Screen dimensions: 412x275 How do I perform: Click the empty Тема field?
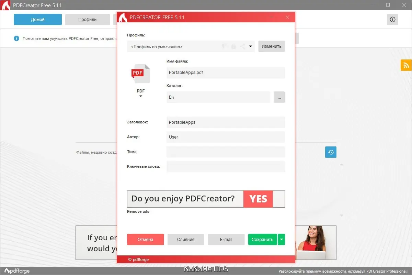tap(226, 152)
